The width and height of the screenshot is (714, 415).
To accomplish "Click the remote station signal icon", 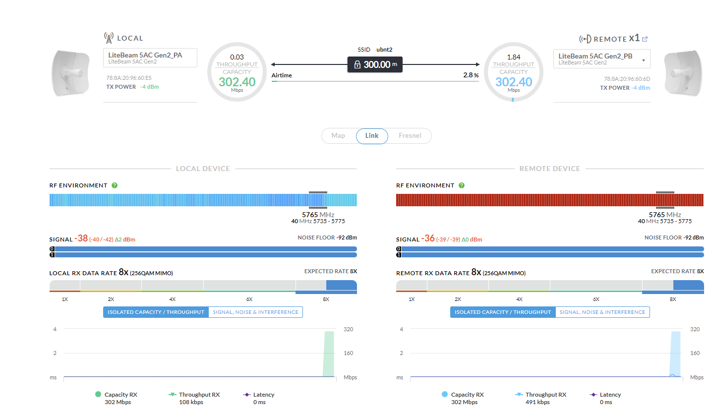I will [585, 39].
